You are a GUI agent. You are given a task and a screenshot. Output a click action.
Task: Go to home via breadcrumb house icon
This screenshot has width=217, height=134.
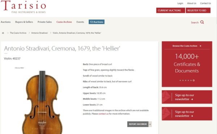[3, 33]
